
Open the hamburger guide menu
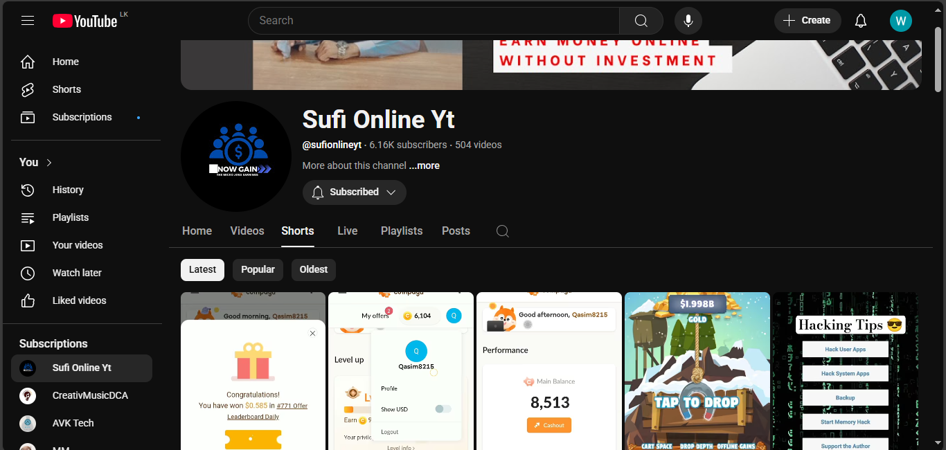[28, 21]
